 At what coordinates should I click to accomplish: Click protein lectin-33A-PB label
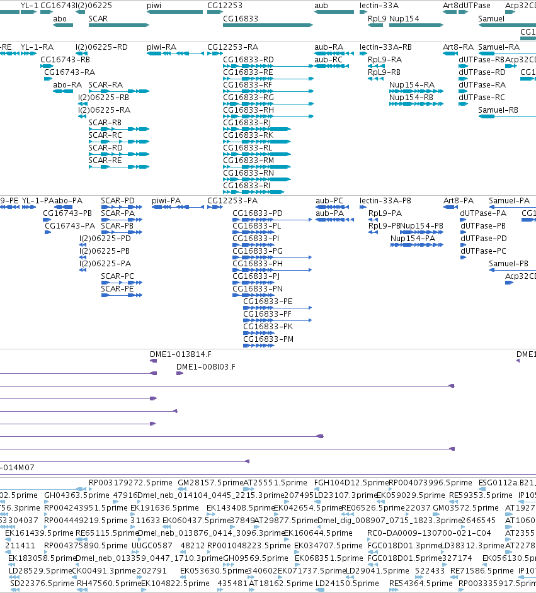click(x=385, y=201)
